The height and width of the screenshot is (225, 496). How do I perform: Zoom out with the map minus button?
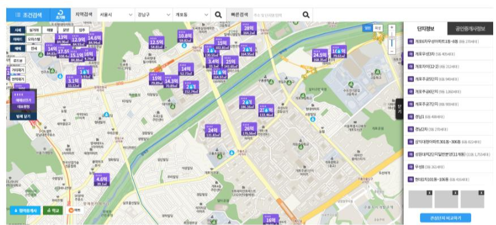pos(392,50)
